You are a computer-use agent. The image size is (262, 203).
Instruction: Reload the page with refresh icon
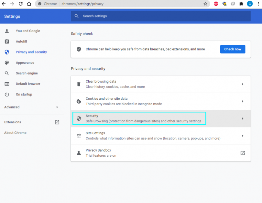point(21,4)
